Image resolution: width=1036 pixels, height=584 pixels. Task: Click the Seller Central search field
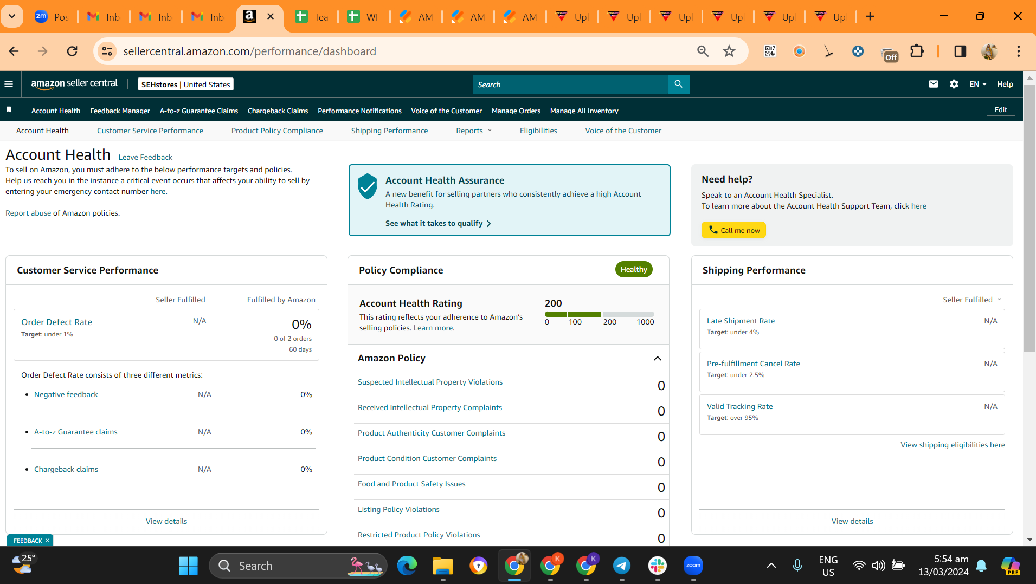pos(570,84)
